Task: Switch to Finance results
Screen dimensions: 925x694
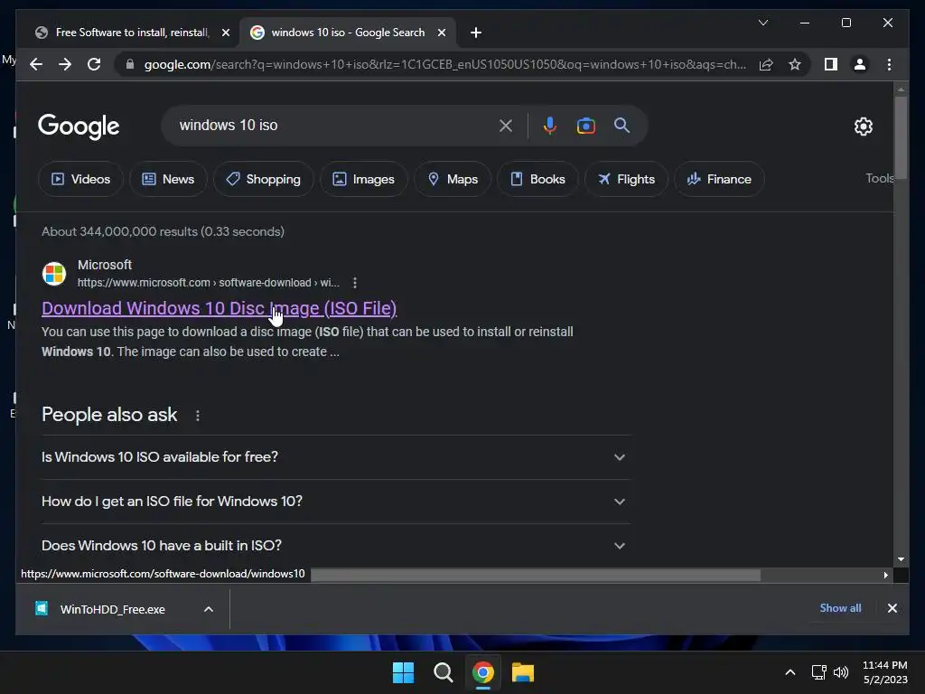Action: point(719,179)
